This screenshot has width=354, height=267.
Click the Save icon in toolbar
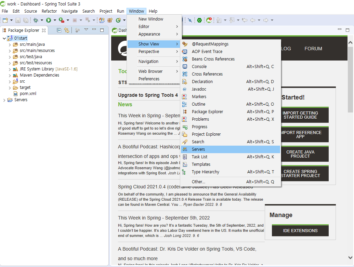18,20
